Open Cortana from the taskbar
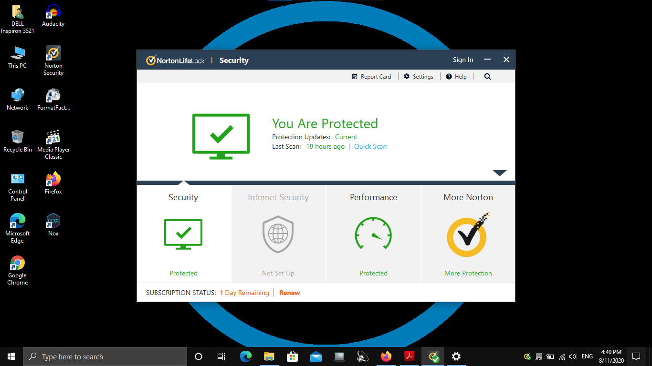 click(199, 356)
